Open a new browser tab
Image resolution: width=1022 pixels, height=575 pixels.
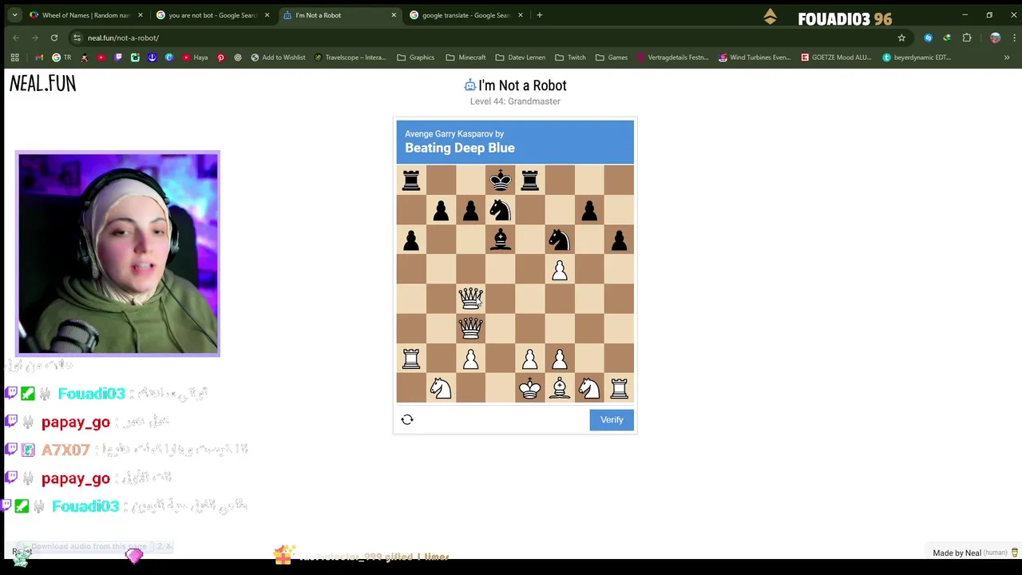tap(540, 15)
